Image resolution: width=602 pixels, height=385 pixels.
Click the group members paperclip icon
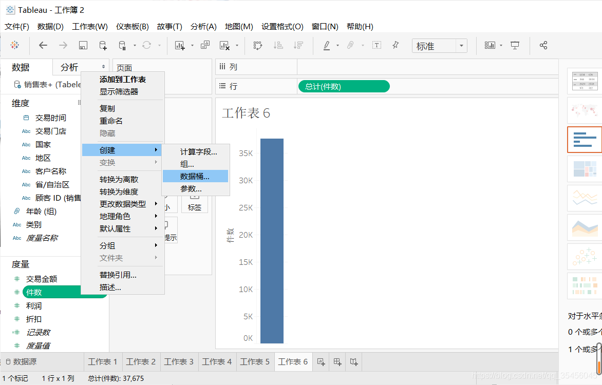pyautogui.click(x=350, y=45)
